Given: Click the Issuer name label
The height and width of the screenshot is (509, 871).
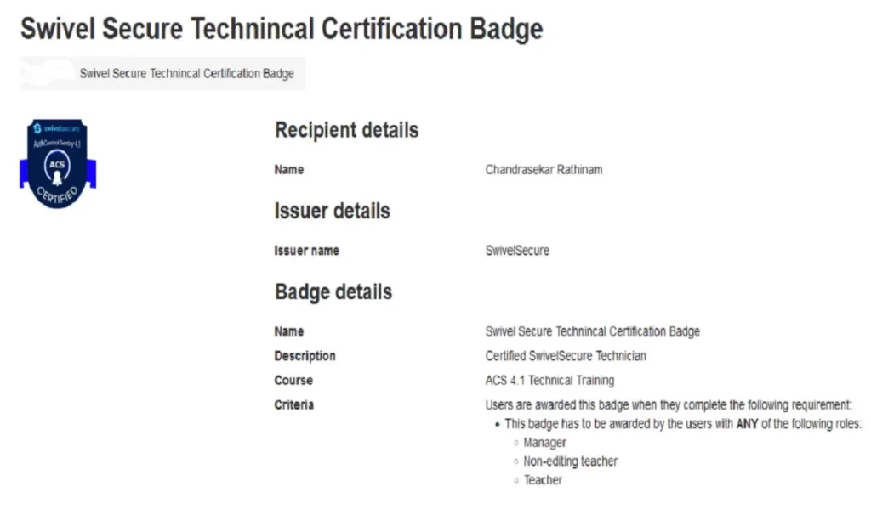Looking at the screenshot, I should point(306,251).
